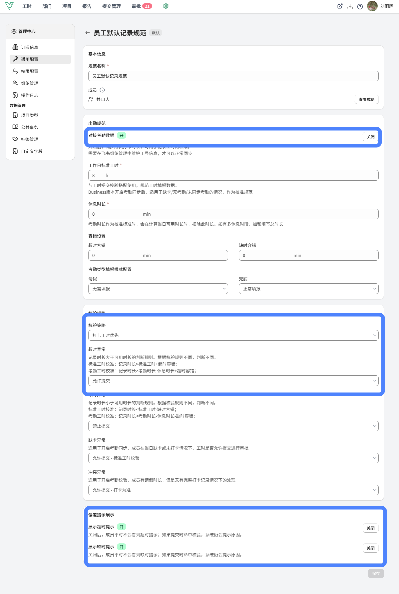Click the 规范名称 input field
The height and width of the screenshot is (594, 399).
(x=233, y=76)
